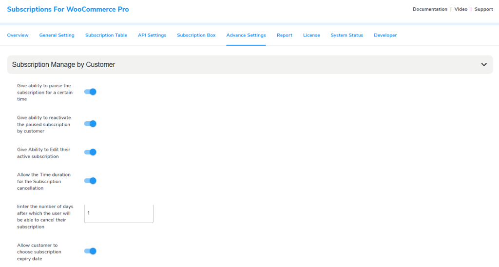
Task: Focus the cancellation days number field
Action: coord(119,213)
